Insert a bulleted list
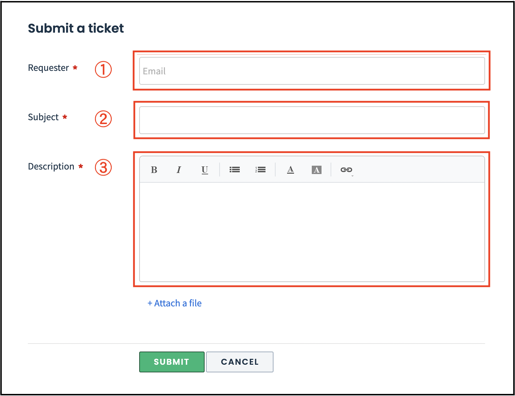Image resolution: width=515 pixels, height=396 pixels. pos(235,170)
